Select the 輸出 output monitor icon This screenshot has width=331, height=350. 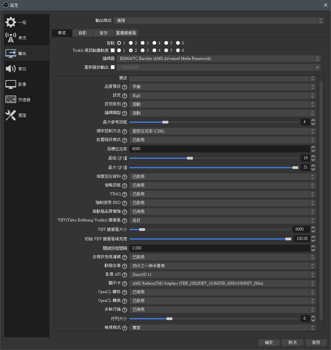coord(11,54)
